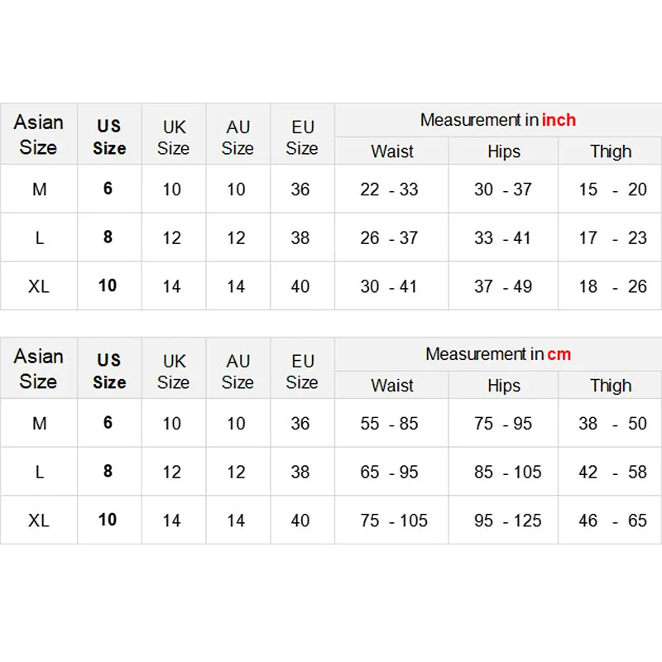Select the 22 - 33 waist cell

[390, 189]
